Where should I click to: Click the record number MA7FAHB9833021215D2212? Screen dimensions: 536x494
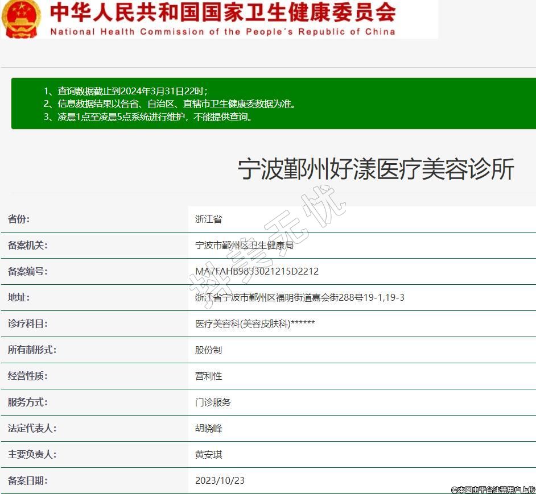pos(257,272)
